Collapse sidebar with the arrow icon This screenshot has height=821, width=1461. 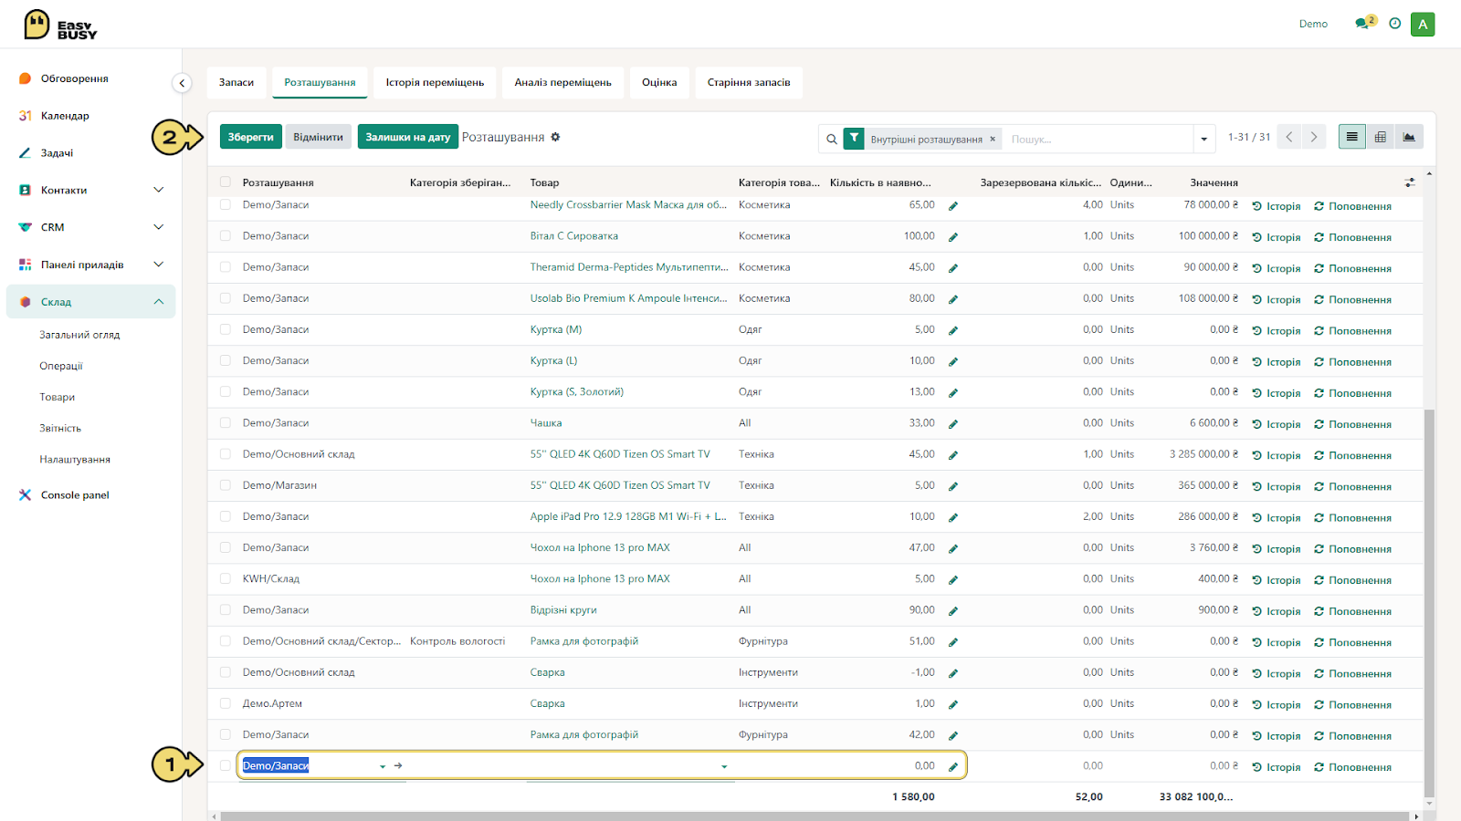click(182, 83)
